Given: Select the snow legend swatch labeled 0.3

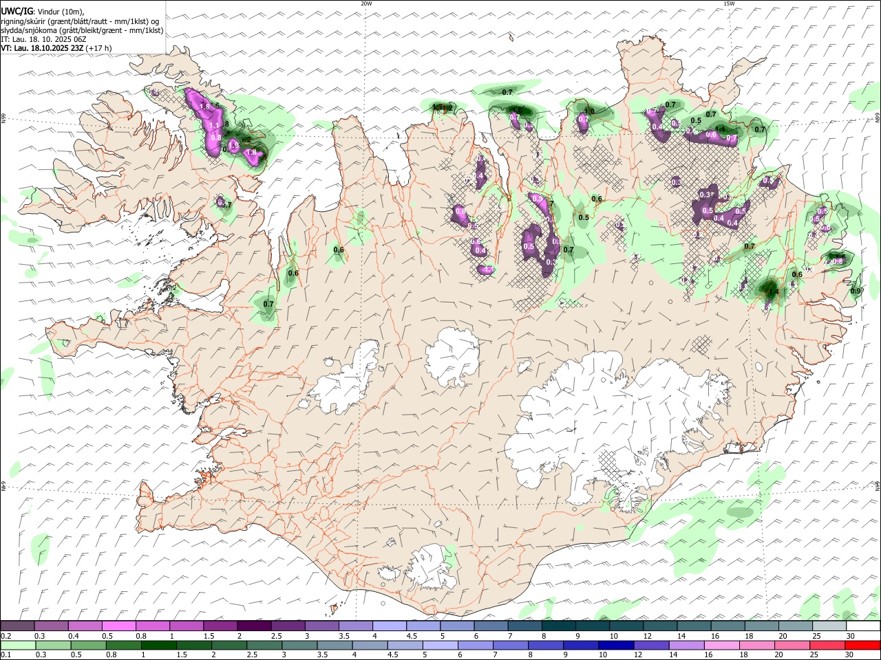Looking at the screenshot, I should [51, 626].
